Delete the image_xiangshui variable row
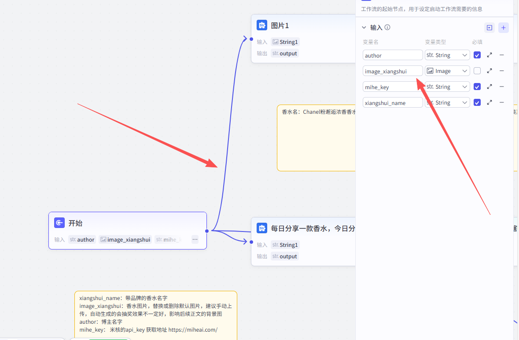 point(502,71)
